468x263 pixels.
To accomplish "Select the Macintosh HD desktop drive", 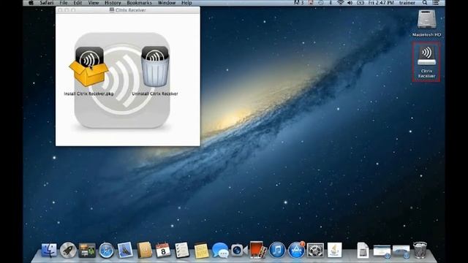I will point(426,23).
